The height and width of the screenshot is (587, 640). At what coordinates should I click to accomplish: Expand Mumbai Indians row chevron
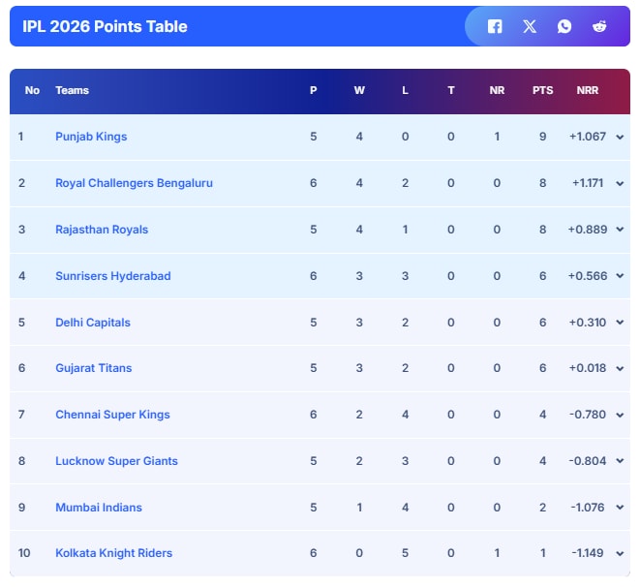pos(620,508)
